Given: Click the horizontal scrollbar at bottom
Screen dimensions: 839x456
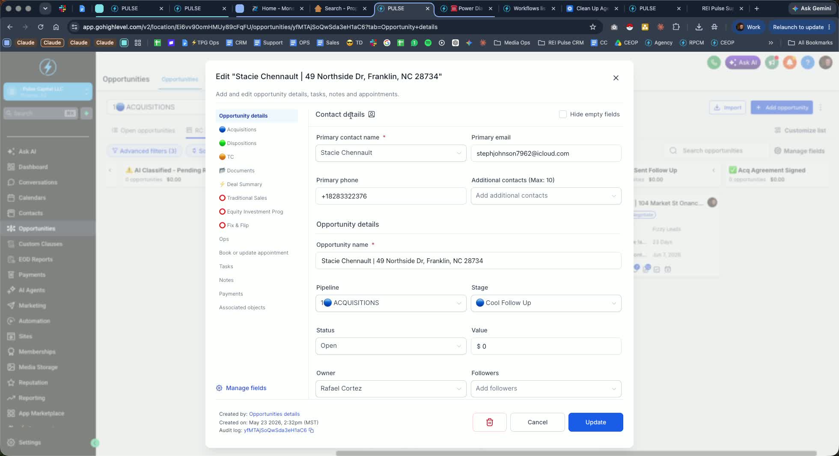Looking at the screenshot, I should [x=576, y=453].
